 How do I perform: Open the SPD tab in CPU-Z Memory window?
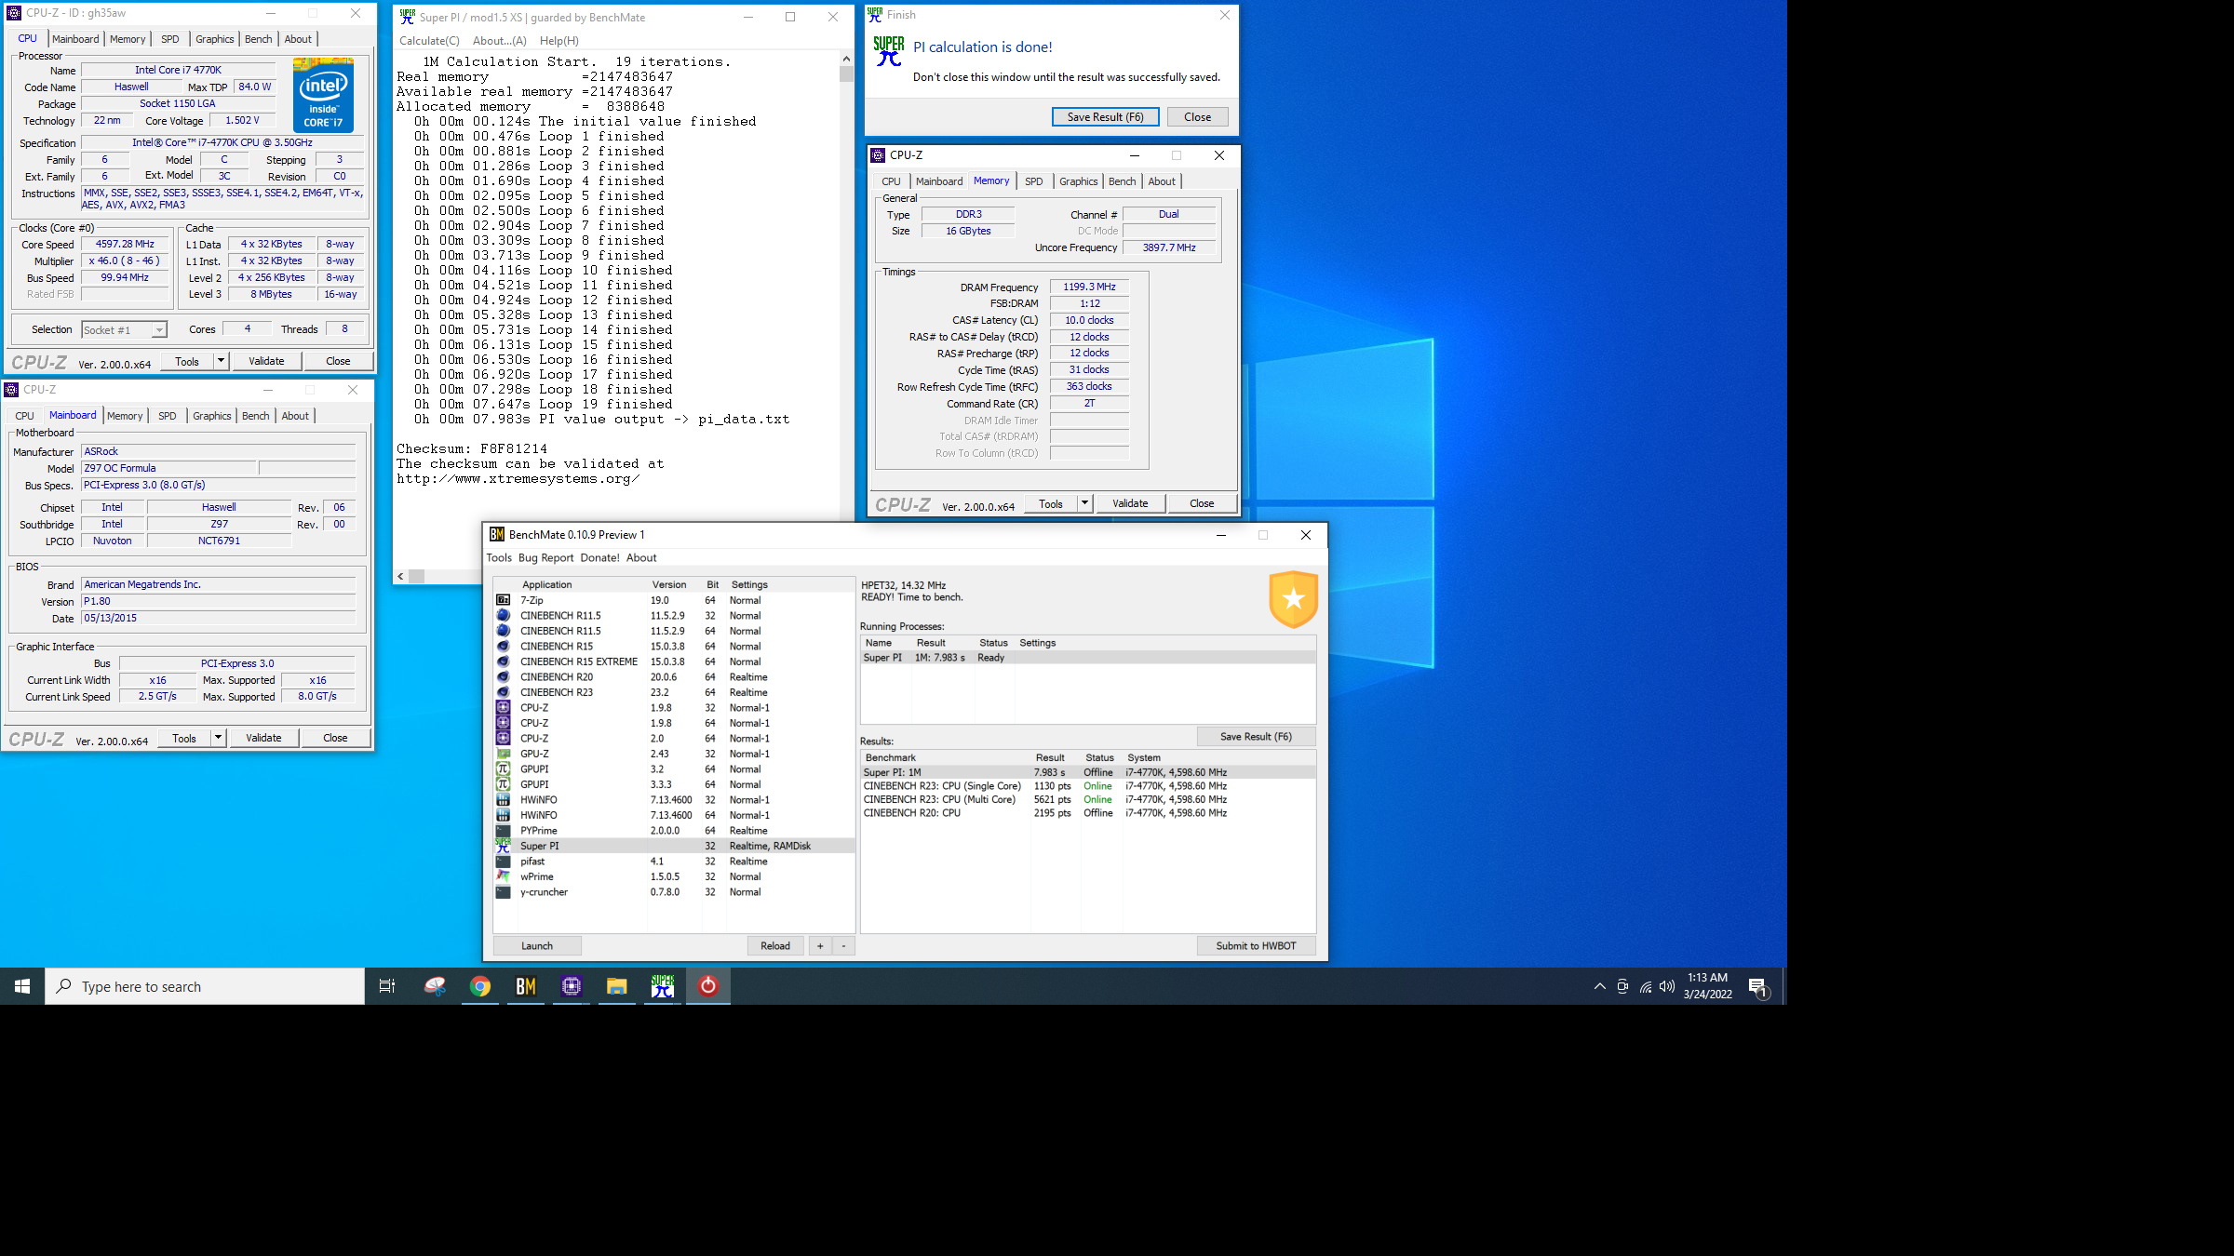(1034, 181)
